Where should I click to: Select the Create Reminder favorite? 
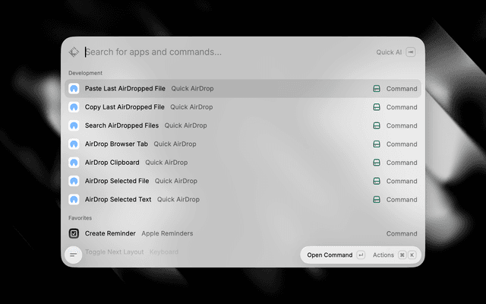click(243, 233)
